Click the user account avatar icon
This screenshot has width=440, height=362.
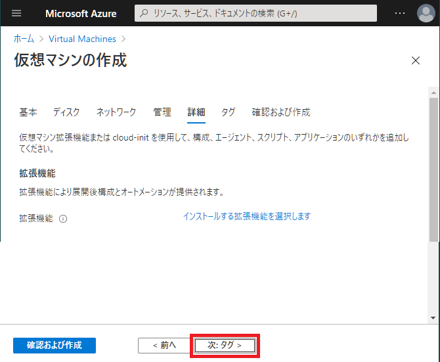(x=426, y=14)
